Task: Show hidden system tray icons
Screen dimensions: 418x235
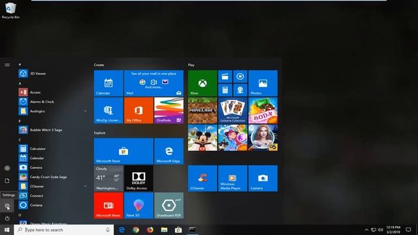Action: point(366,230)
